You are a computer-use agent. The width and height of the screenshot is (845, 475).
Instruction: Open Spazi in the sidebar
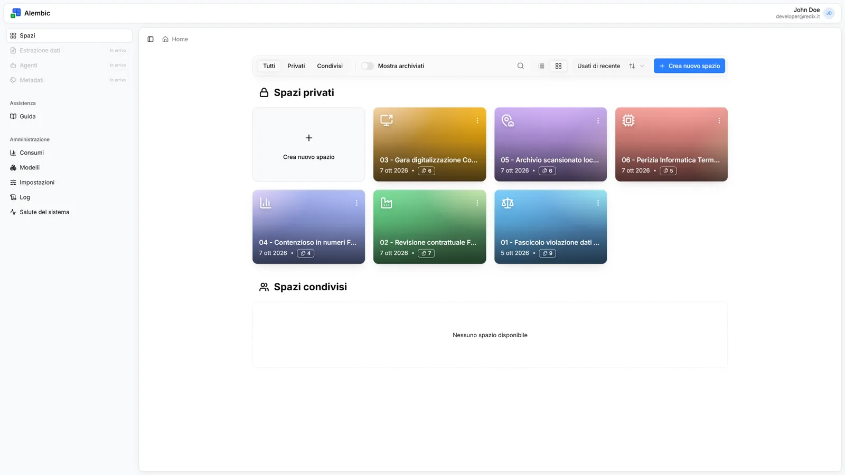click(x=69, y=35)
